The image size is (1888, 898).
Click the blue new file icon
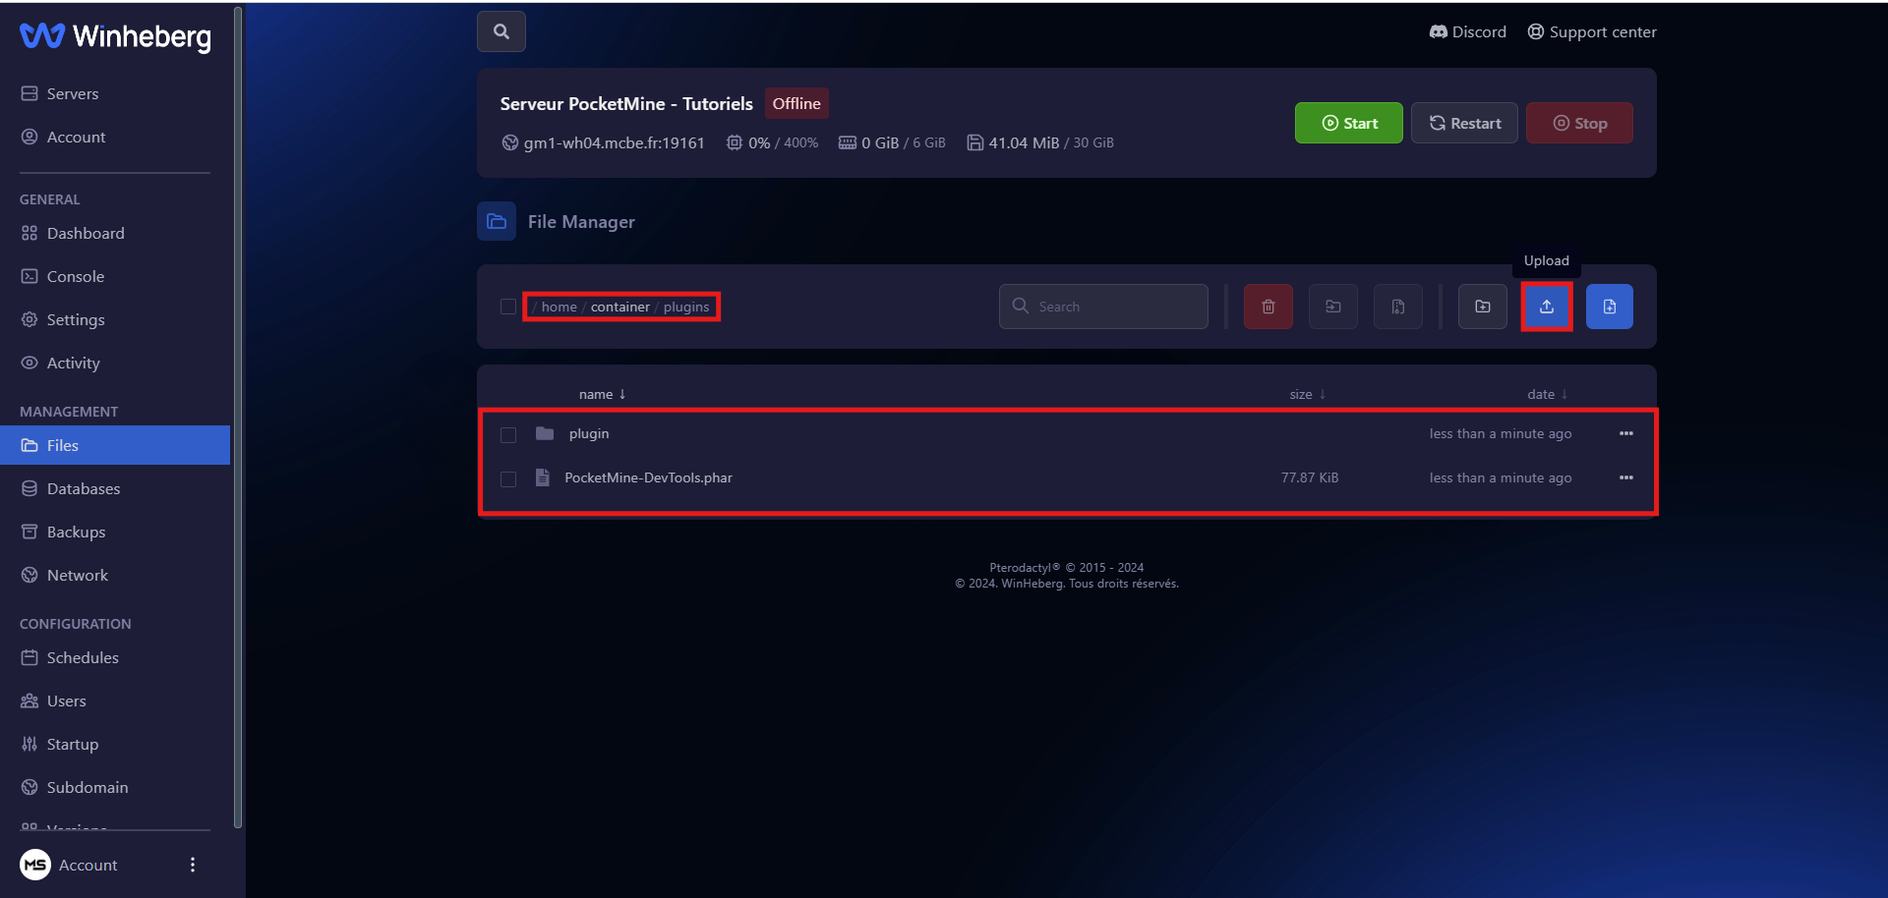point(1609,307)
